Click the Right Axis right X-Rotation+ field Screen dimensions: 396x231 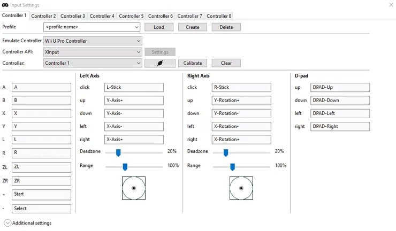pyautogui.click(x=241, y=140)
